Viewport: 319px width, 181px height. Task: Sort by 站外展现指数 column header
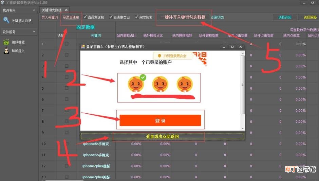(x=209, y=36)
